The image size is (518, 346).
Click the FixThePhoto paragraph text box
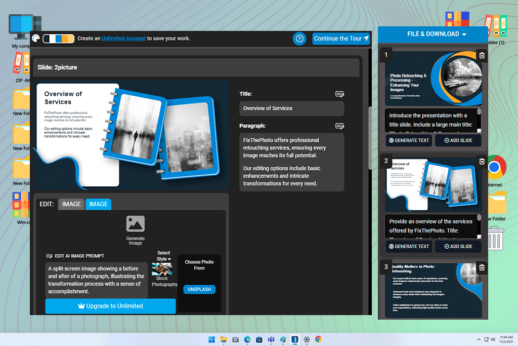click(x=292, y=162)
